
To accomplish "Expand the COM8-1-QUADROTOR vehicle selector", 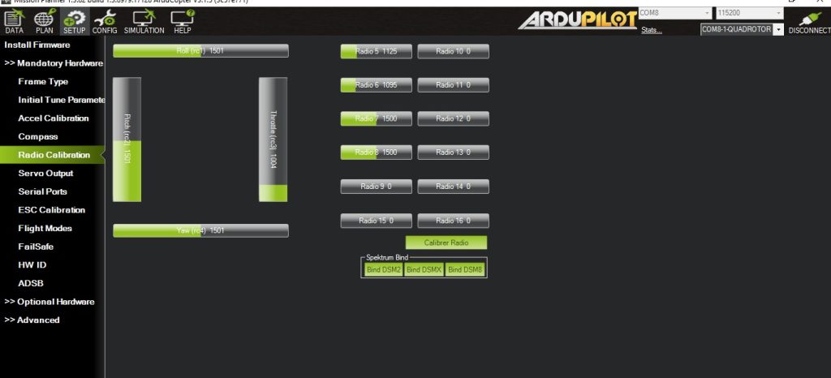I will coord(743,29).
